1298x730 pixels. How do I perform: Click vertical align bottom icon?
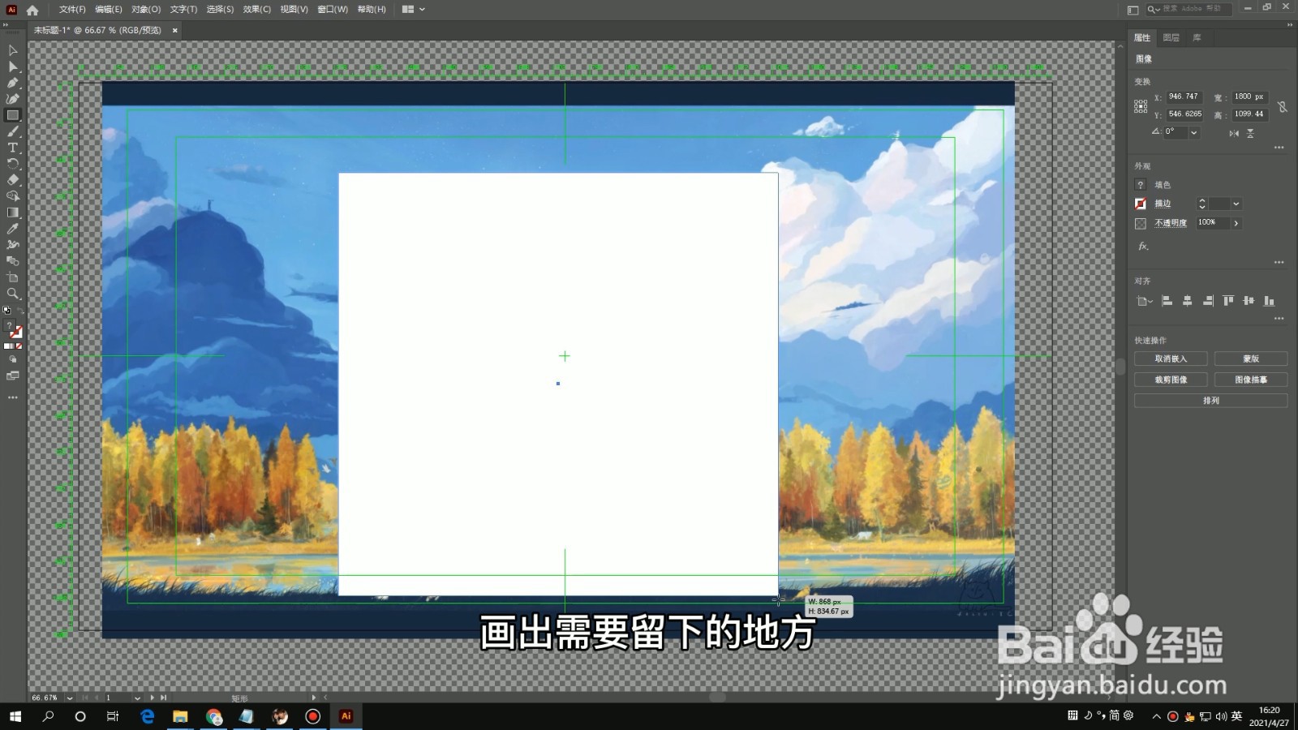(1269, 301)
